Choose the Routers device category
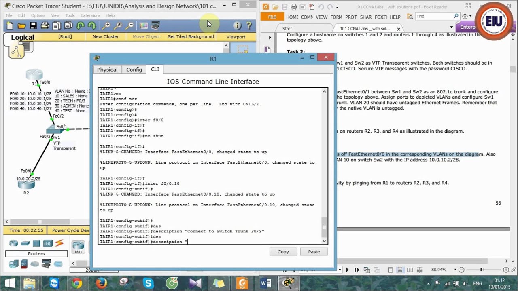 tap(14, 243)
